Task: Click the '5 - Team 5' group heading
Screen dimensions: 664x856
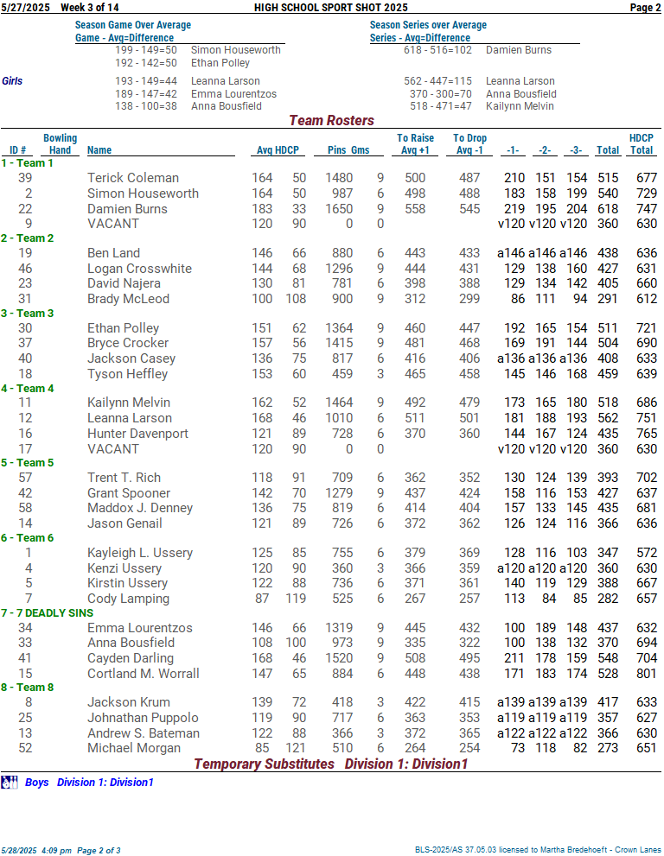Action: tap(28, 463)
